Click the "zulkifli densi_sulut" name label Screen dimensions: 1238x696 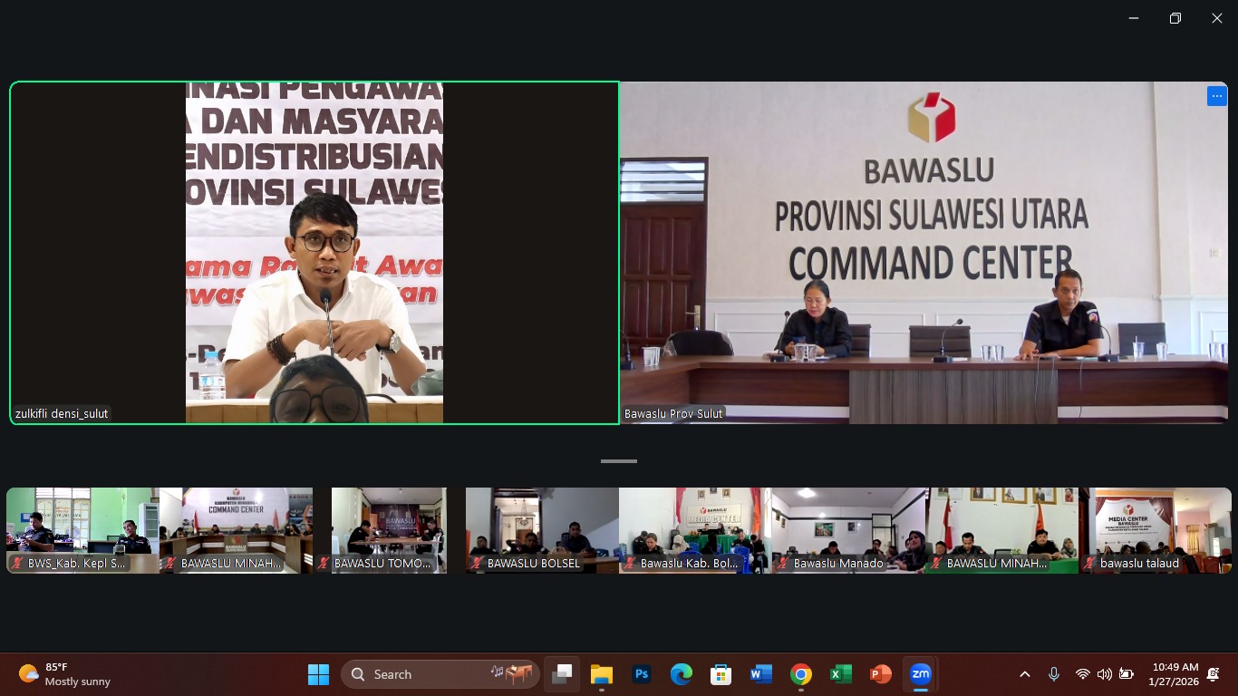click(x=62, y=413)
